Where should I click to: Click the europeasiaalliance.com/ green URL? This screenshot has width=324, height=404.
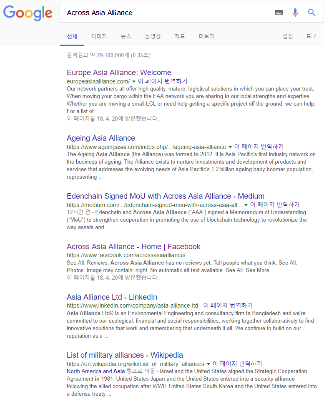[x=98, y=81]
